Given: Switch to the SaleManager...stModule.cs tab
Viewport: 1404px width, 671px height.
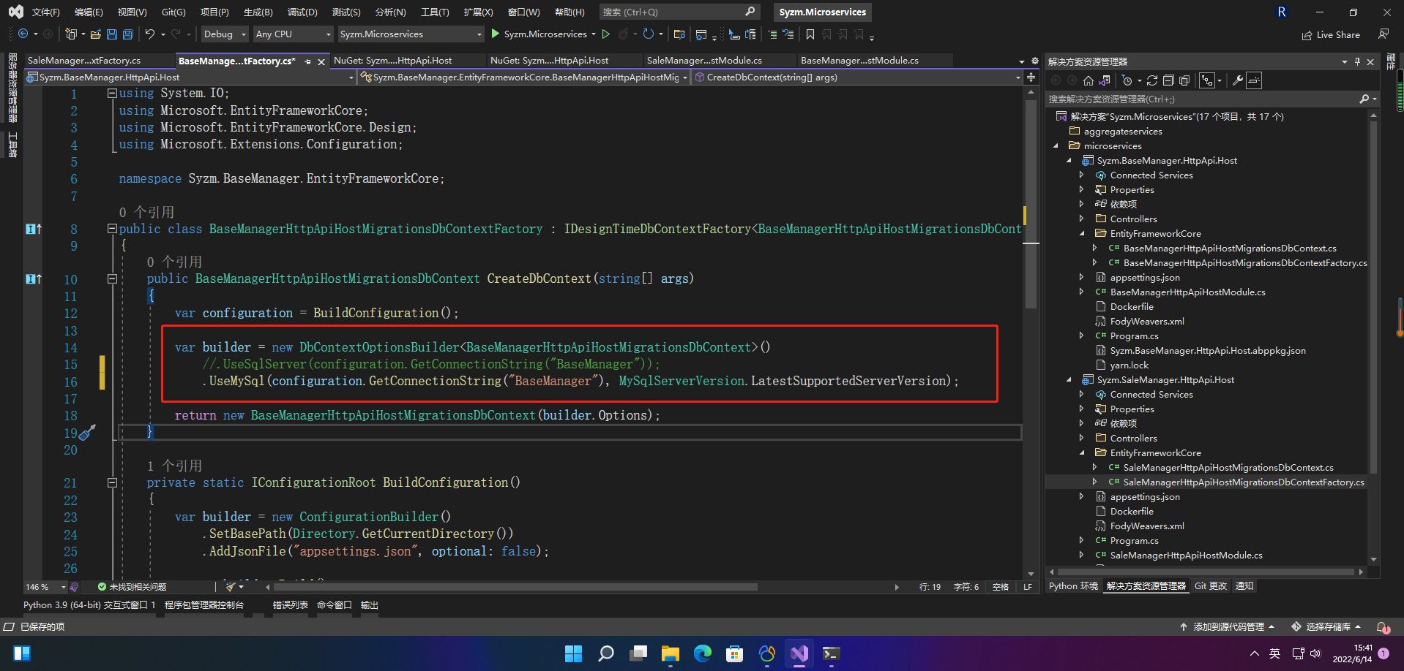Looking at the screenshot, I should [704, 61].
